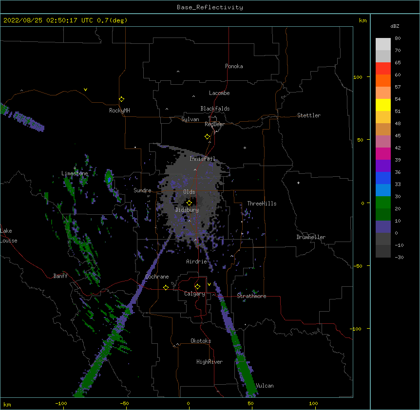
Task: Click the Strathmore label
Action: [x=251, y=296]
